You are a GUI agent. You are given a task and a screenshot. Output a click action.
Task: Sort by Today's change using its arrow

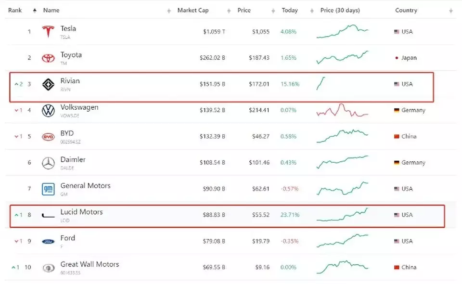[x=312, y=11]
